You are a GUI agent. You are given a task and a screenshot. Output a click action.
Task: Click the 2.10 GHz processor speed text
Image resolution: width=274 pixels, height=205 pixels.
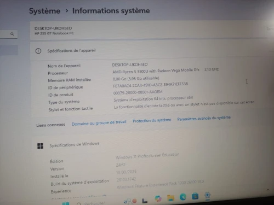pos(212,69)
